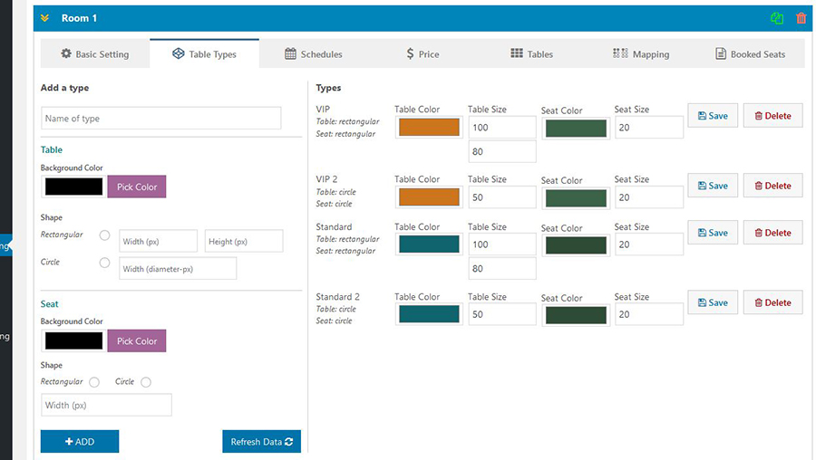This screenshot has width=816, height=460.
Task: Select Rectangular table shape radio button
Action: click(x=104, y=235)
